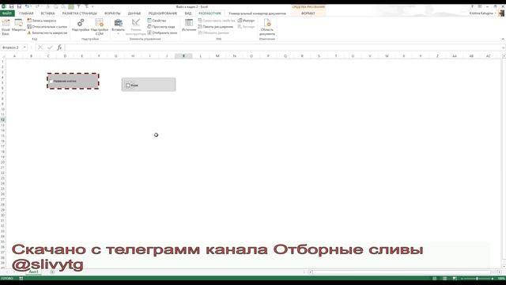Click horizontal scrollbar left arrow
This screenshot has width=506, height=285.
point(311,272)
